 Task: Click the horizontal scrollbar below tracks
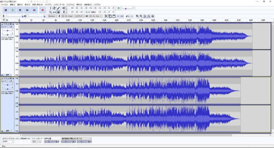126,135
